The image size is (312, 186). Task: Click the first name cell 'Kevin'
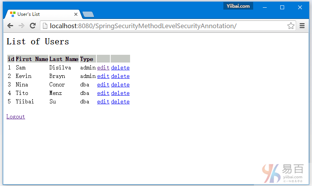(24, 76)
